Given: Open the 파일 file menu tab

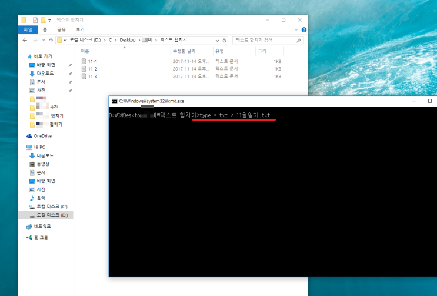Looking at the screenshot, I should pyautogui.click(x=27, y=29).
